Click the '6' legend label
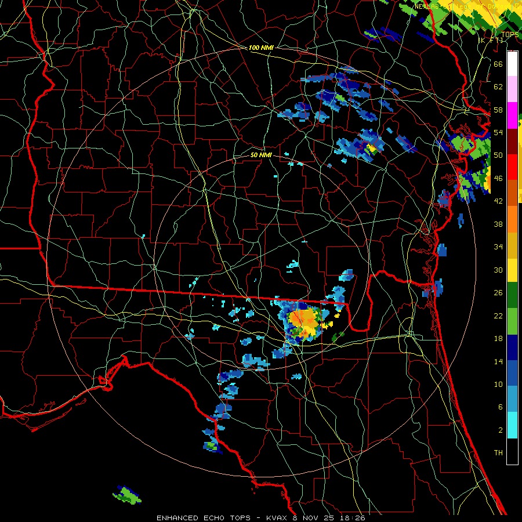The image size is (522, 522). point(500,407)
